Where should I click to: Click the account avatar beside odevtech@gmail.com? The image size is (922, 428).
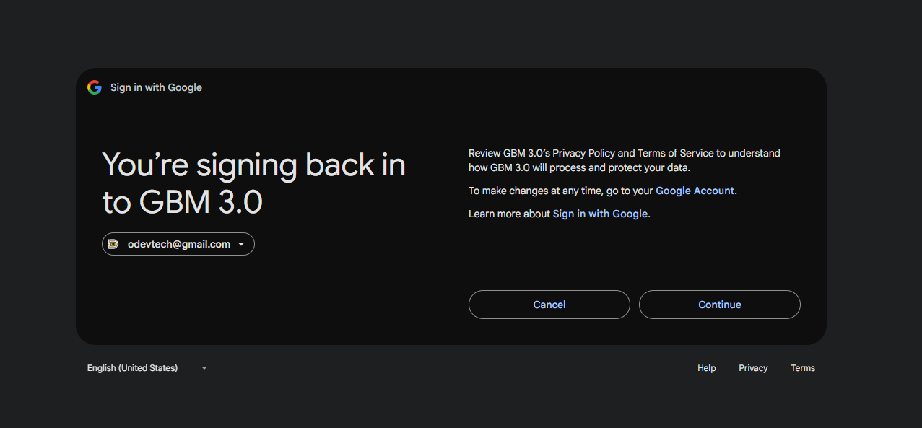[113, 244]
